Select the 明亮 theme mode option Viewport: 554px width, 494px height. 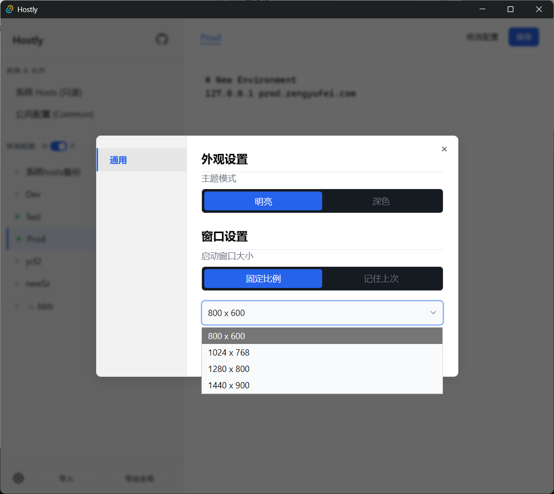coord(262,201)
